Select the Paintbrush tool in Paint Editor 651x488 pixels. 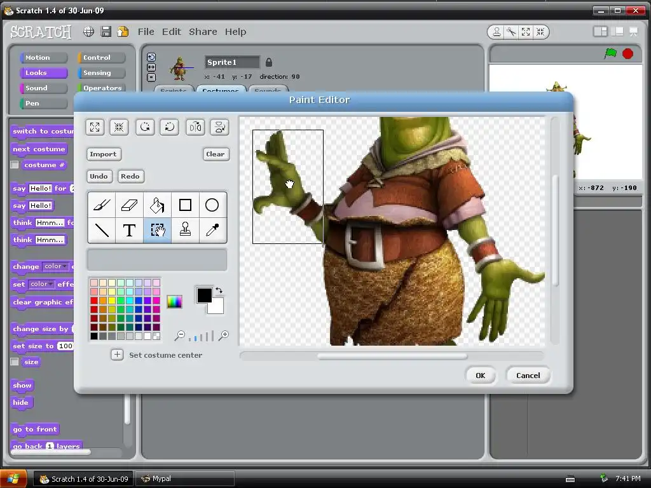[x=102, y=205]
